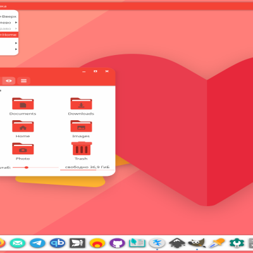253x253 pixels.
Task: Open the dark butterfly app in dock
Action: (77, 244)
